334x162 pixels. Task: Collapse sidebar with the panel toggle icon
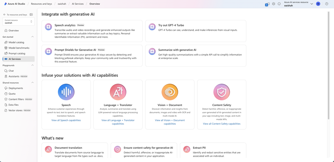pos(31,15)
